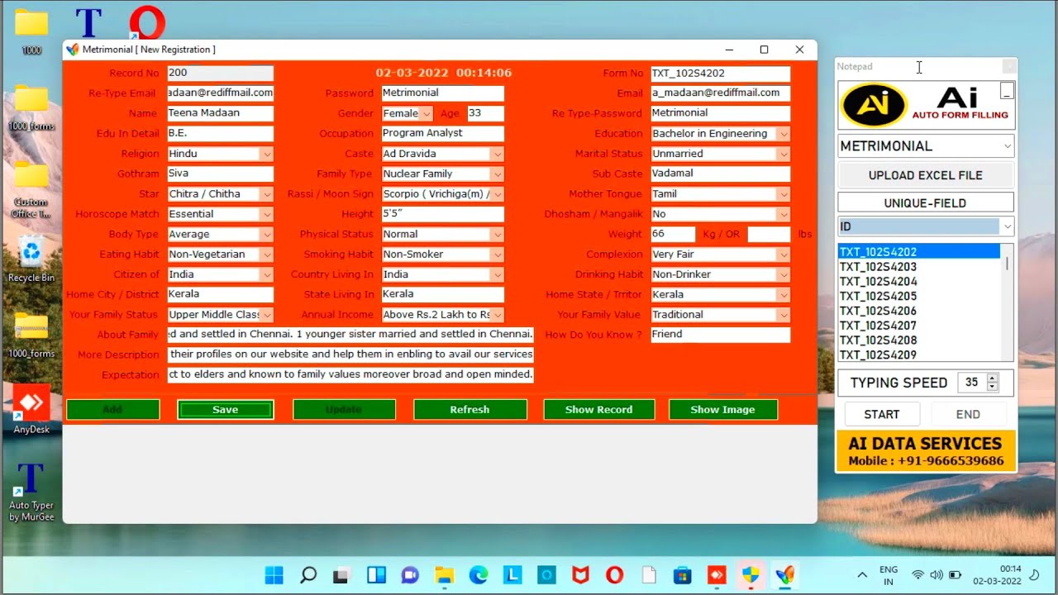Click the empty lbs weight field
Image resolution: width=1058 pixels, height=595 pixels.
pyautogui.click(x=769, y=235)
